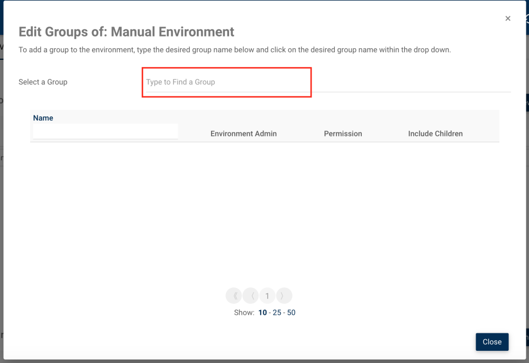The height and width of the screenshot is (363, 529).
Task: Click the X to dismiss the dialog
Action: (x=508, y=18)
